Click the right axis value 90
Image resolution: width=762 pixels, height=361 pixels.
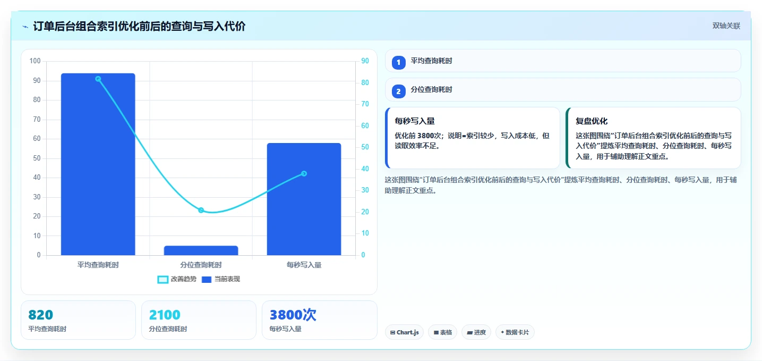(x=365, y=61)
